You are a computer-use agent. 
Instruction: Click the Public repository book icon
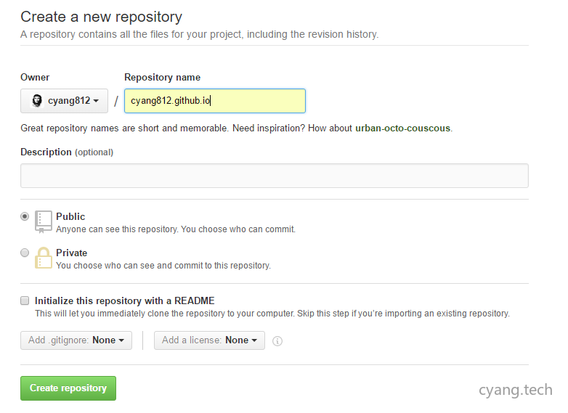click(44, 221)
